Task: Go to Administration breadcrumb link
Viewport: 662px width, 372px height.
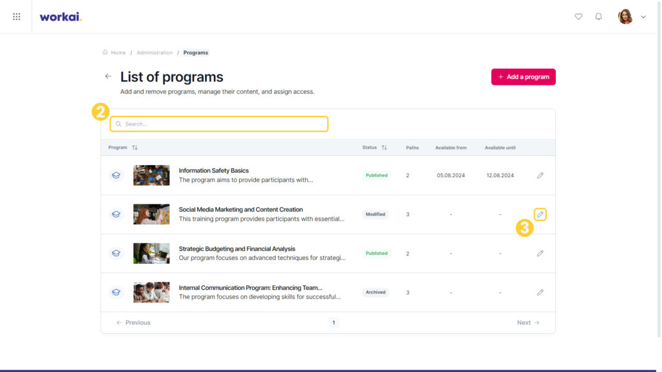Action: click(155, 53)
